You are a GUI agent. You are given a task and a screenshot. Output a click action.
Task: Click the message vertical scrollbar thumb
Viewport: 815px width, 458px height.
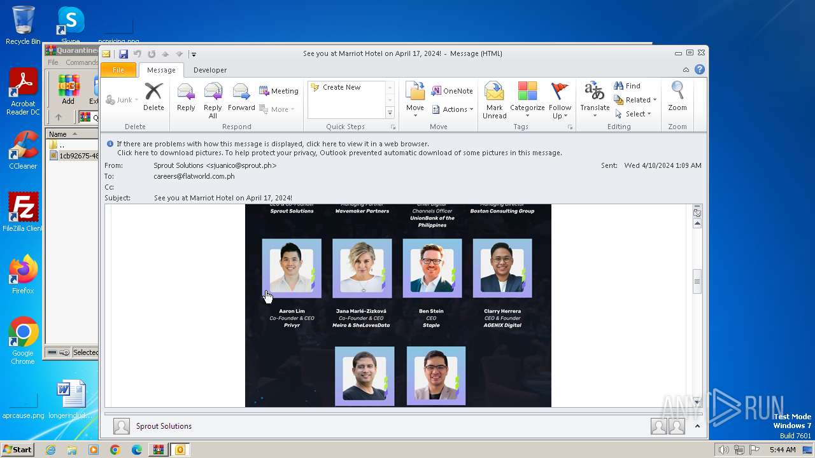[697, 282]
